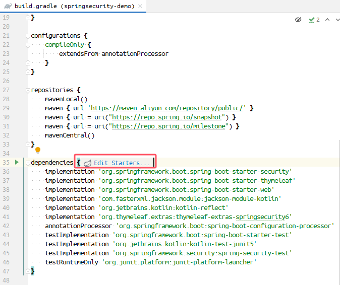Open the maven.aliyun.com repository URL
This screenshot has height=285, width=340.
(166, 108)
